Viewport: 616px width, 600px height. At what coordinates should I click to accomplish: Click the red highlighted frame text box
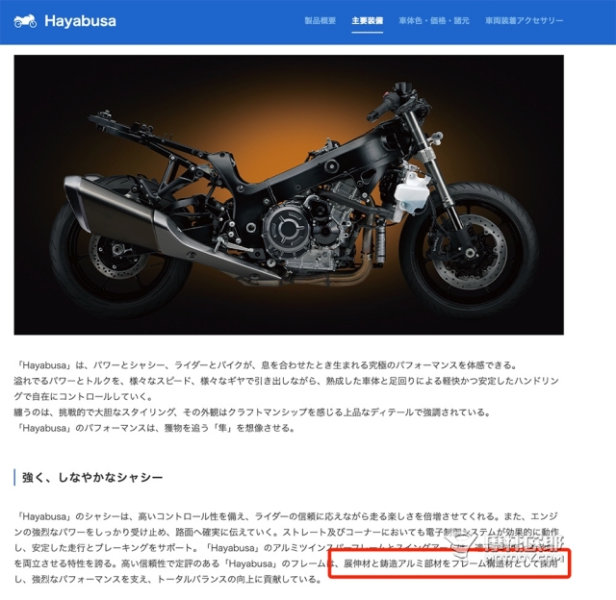[x=449, y=563]
